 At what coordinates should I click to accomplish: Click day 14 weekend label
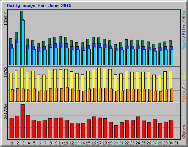pos(83,143)
